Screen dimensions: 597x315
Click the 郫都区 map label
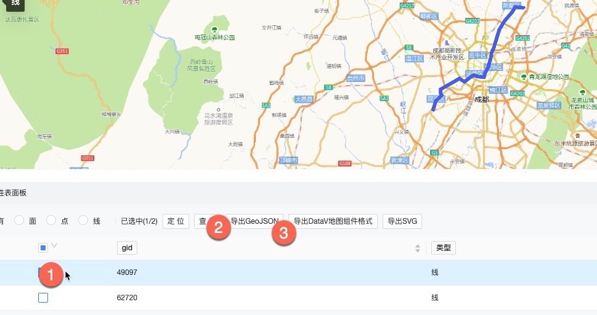429,16
